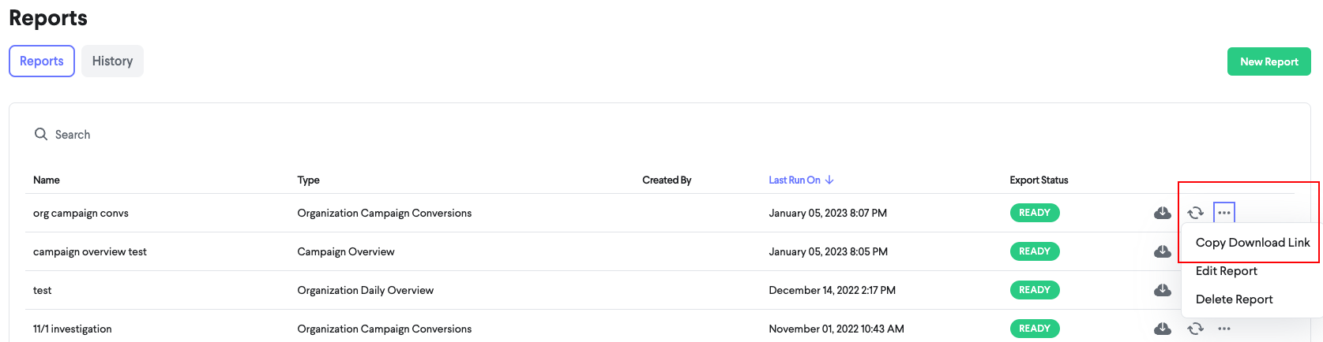
Task: Click READY status of test report
Action: coord(1034,290)
